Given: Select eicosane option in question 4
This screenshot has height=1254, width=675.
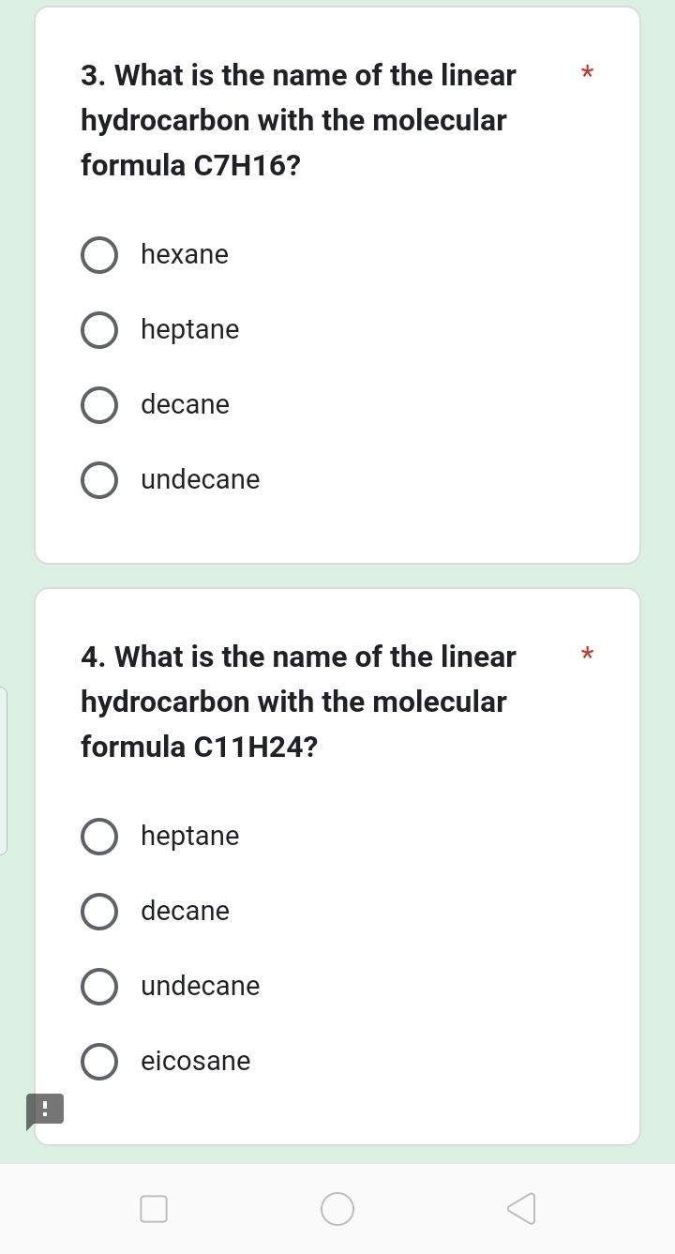Looking at the screenshot, I should click(99, 1062).
